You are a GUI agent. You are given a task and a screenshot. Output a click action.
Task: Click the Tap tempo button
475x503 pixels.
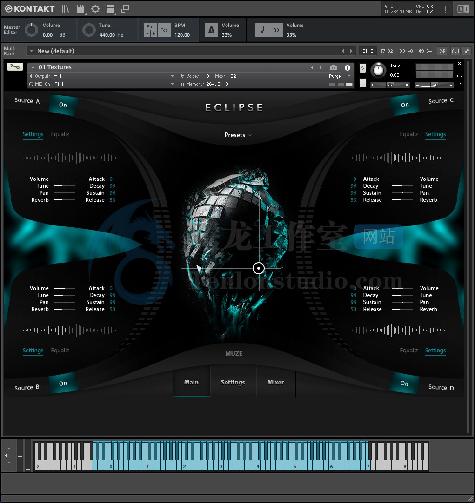(164, 30)
